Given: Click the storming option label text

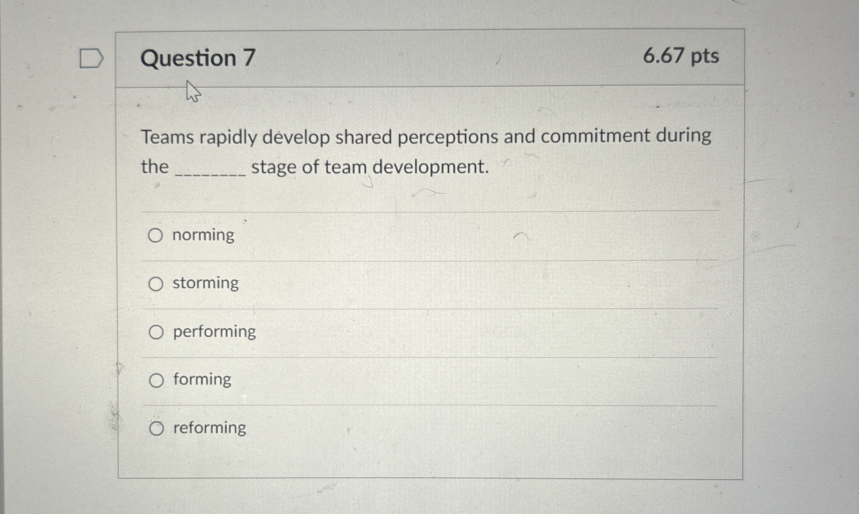Looking at the screenshot, I should pyautogui.click(x=206, y=284).
